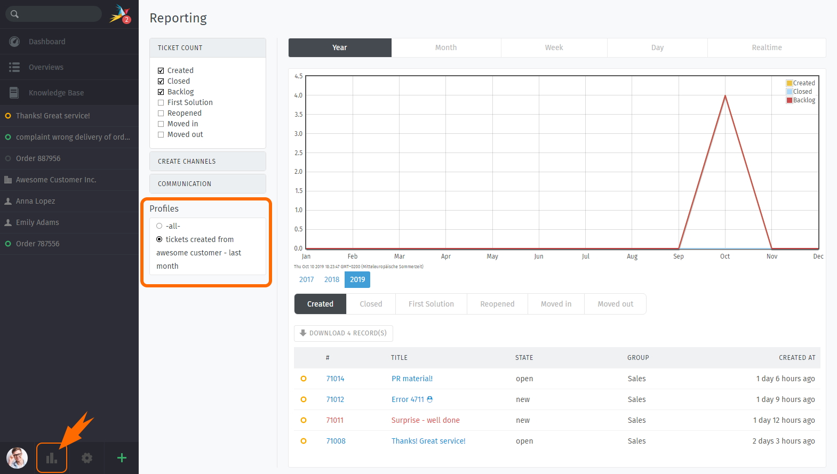Expand the Communication section
This screenshot has height=474, width=837.
click(208, 183)
